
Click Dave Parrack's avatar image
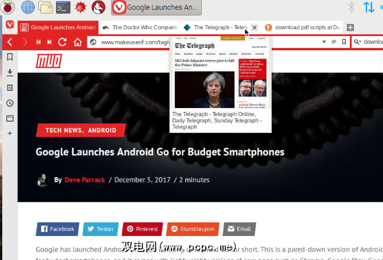[43, 180]
